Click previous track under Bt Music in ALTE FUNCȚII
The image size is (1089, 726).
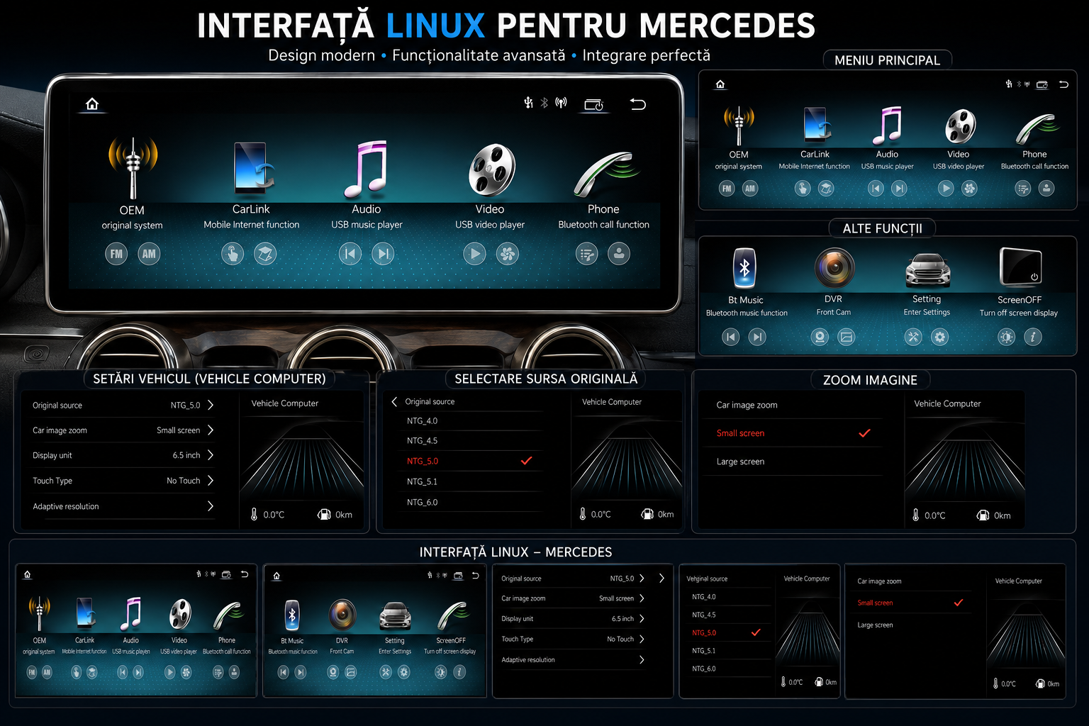coord(731,337)
